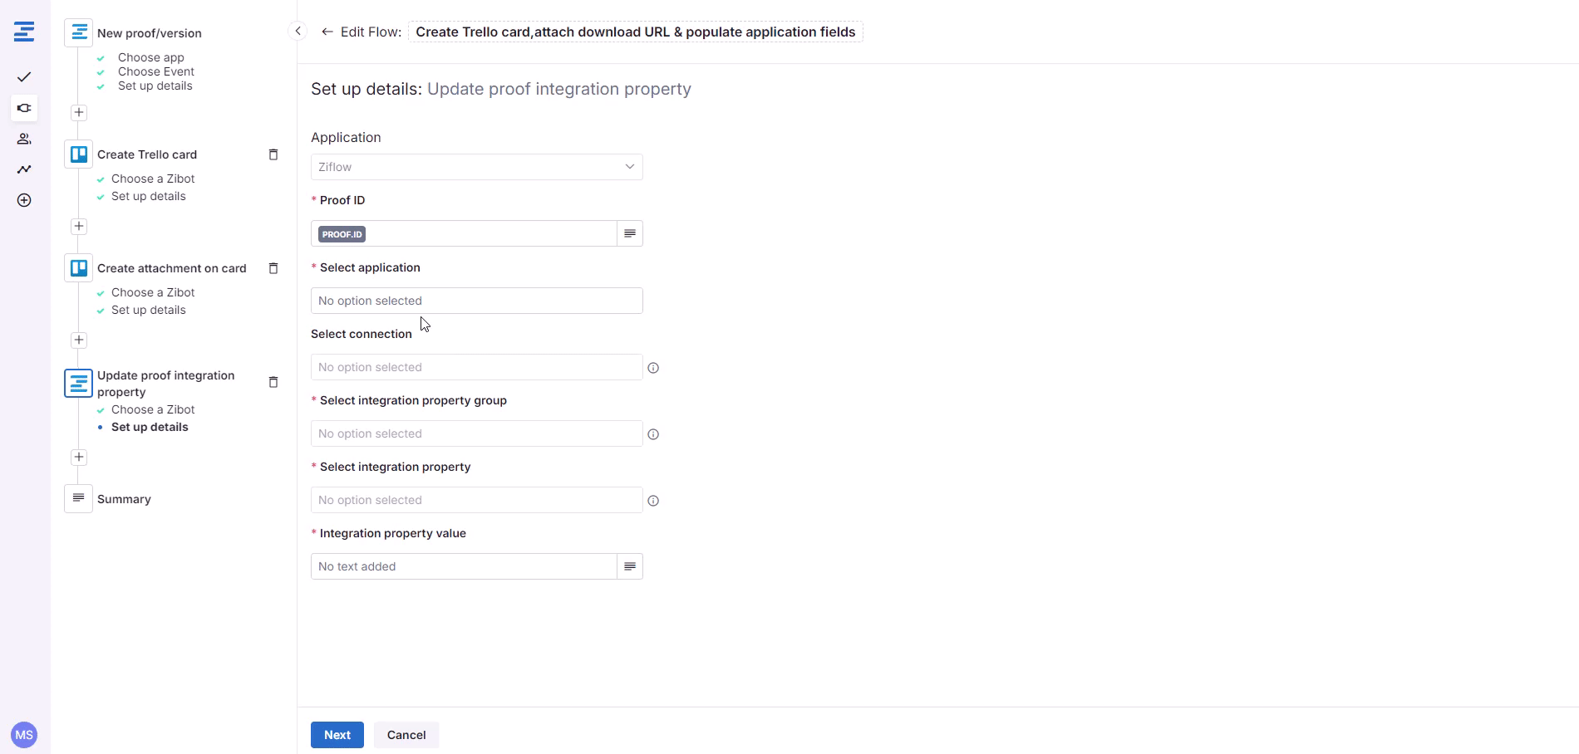Click the Ziflow logo icon
This screenshot has width=1579, height=754.
click(24, 32)
